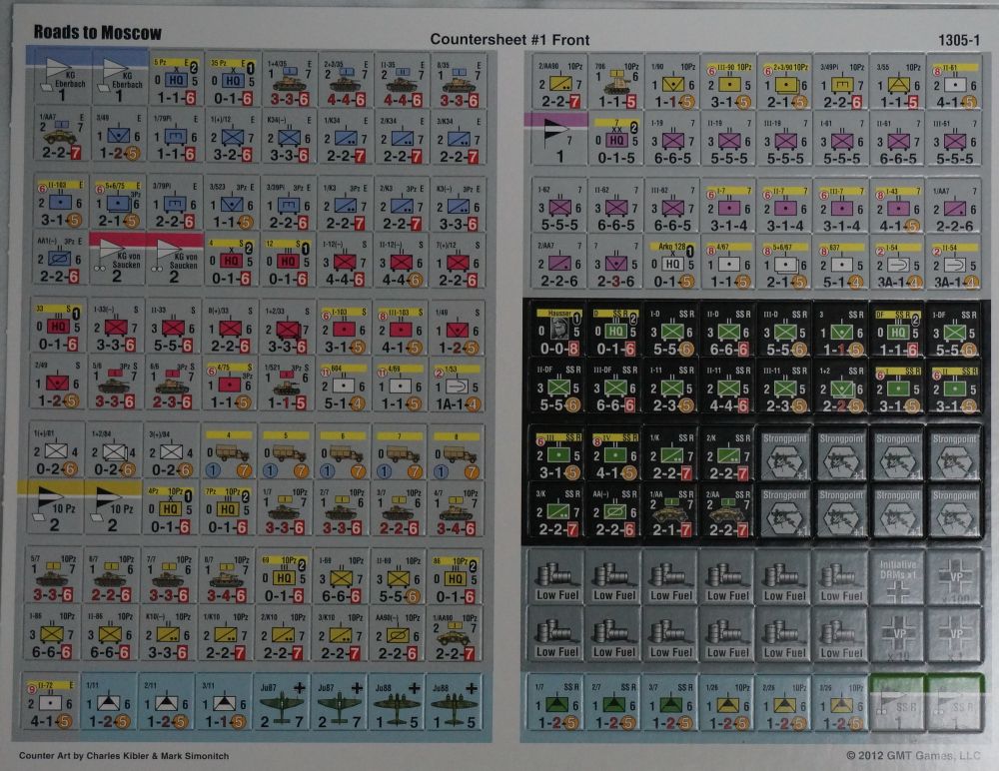Image resolution: width=999 pixels, height=771 pixels.
Task: Select the VP x10 marker
Action: (898, 634)
